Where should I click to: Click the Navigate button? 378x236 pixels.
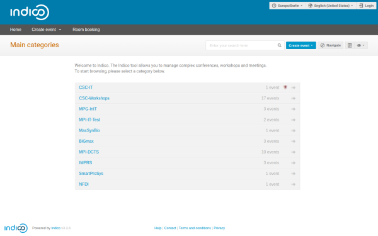tap(331, 45)
